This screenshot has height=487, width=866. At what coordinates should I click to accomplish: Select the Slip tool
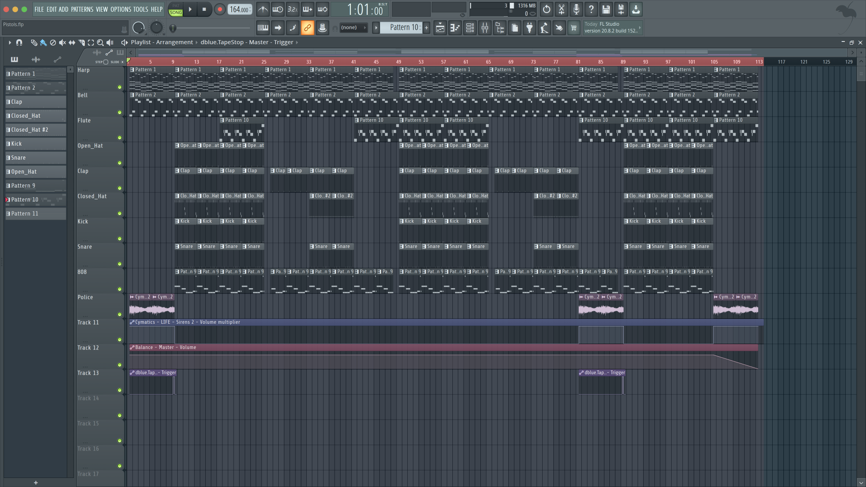[72, 42]
